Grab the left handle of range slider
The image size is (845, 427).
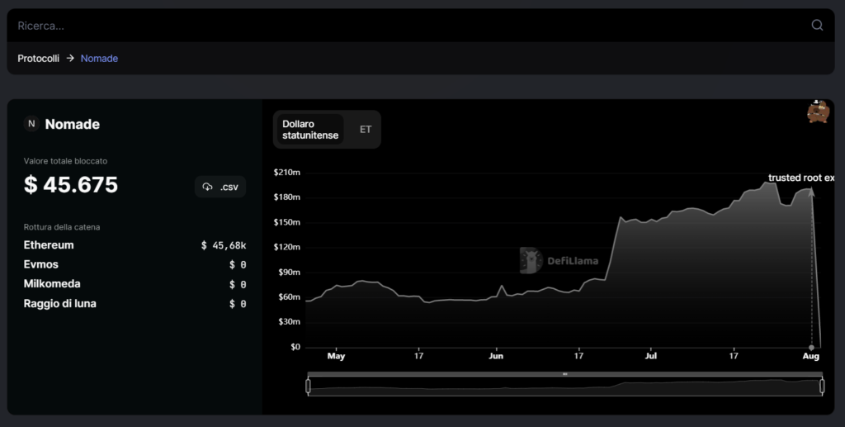(x=309, y=386)
